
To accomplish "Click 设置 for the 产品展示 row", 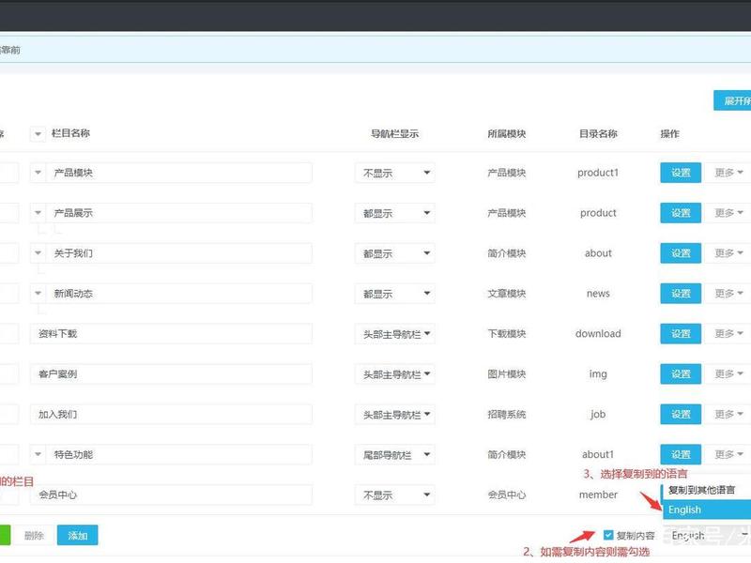I will [681, 213].
